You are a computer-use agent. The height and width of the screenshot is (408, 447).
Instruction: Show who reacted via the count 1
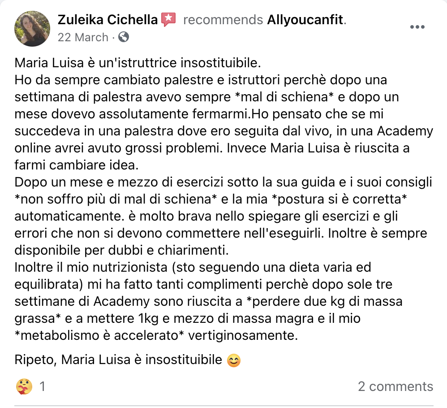point(42,386)
